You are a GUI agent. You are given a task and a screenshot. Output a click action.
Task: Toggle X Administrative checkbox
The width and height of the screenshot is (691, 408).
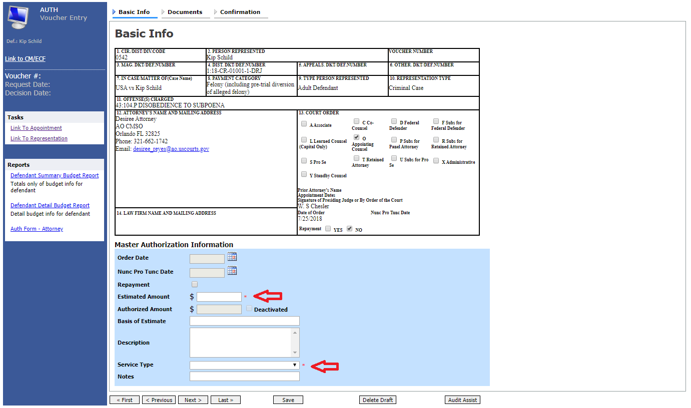[436, 161]
